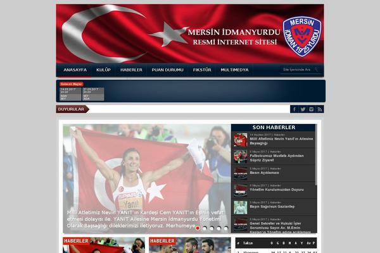The height and width of the screenshot is (253, 380).
Task: Open the RSS feed icon
Action: [x=320, y=109]
